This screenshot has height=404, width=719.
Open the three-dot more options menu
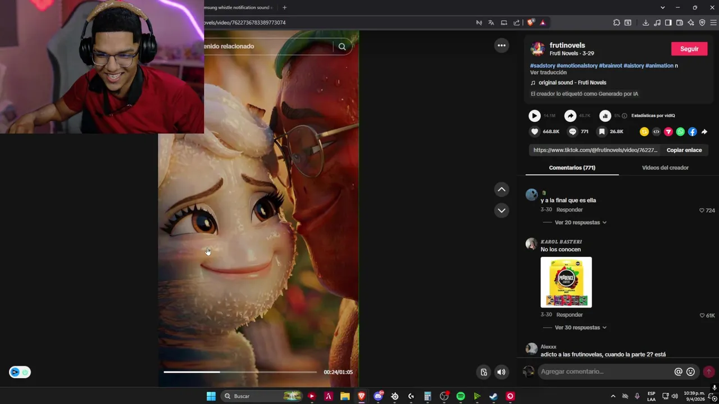pyautogui.click(x=502, y=45)
